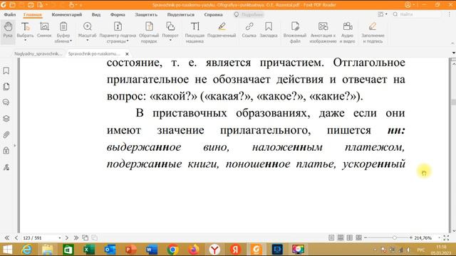
Task: Switch to the Комментарий ribbon tab
Action: click(x=67, y=14)
